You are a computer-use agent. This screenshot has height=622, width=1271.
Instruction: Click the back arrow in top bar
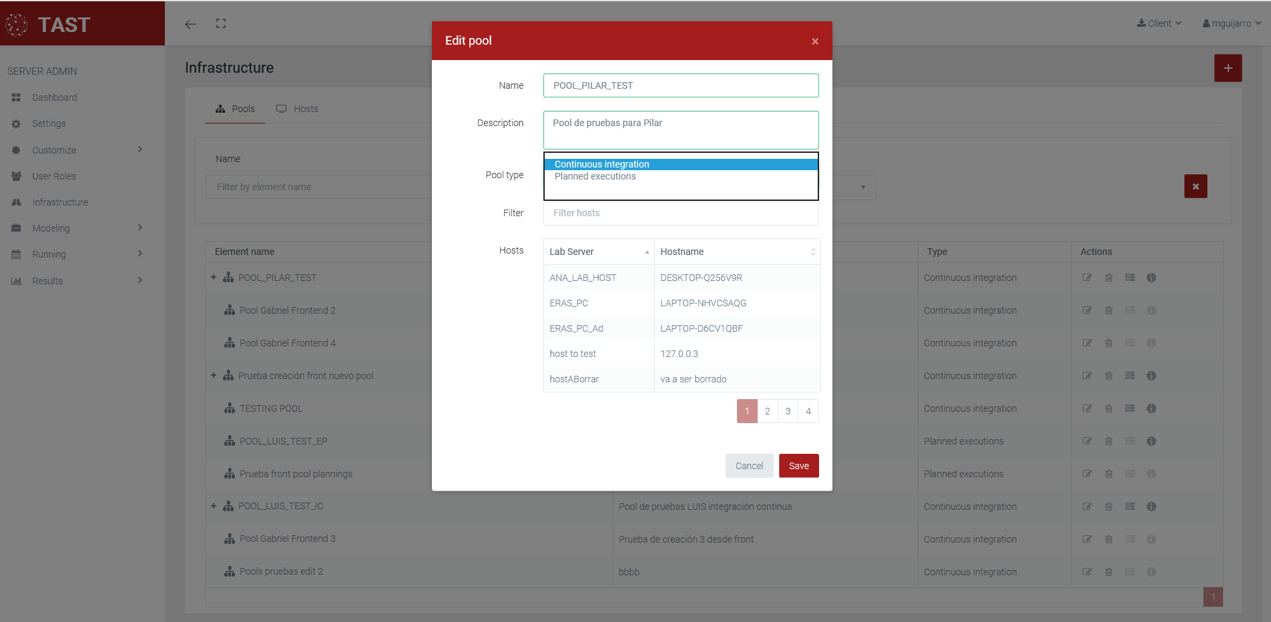(190, 24)
